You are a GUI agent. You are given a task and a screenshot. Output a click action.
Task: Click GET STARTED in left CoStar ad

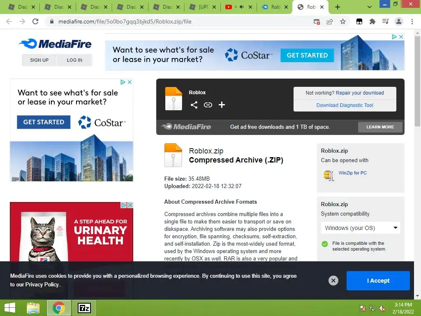[44, 122]
